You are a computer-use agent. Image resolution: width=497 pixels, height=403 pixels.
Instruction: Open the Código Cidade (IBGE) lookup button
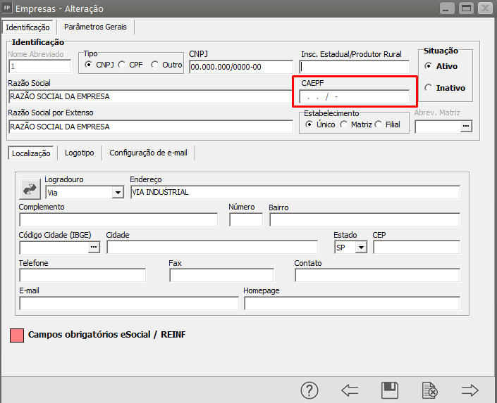93,247
